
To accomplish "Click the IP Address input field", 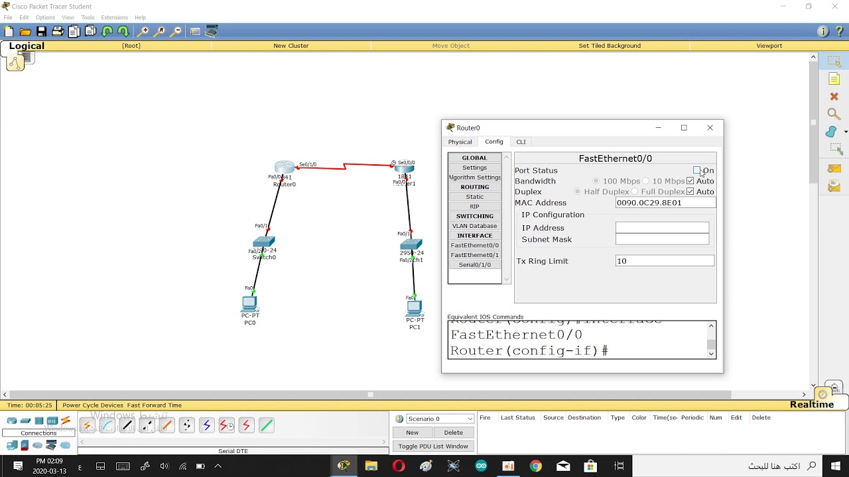I will (662, 227).
